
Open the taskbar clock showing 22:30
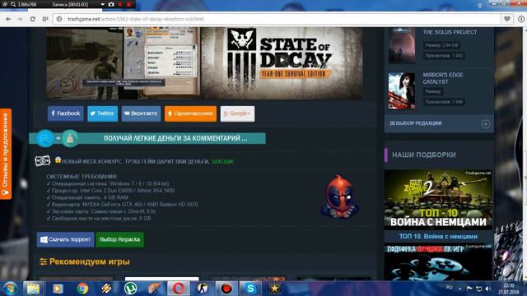508,289
